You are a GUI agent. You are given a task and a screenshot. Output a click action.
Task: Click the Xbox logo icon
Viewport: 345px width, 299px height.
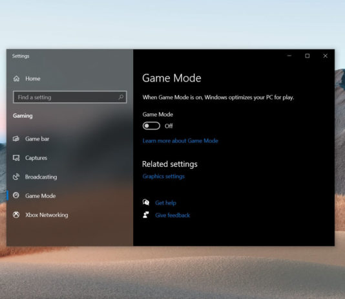pyautogui.click(x=16, y=215)
